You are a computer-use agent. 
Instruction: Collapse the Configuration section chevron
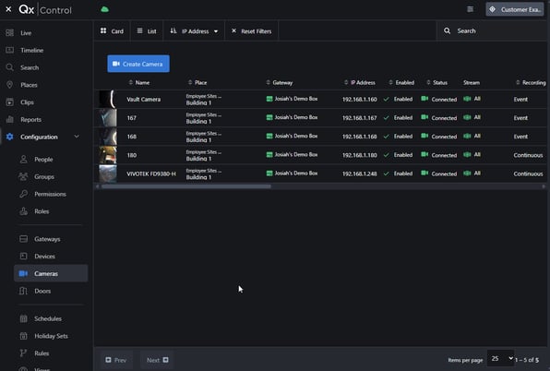tap(77, 137)
